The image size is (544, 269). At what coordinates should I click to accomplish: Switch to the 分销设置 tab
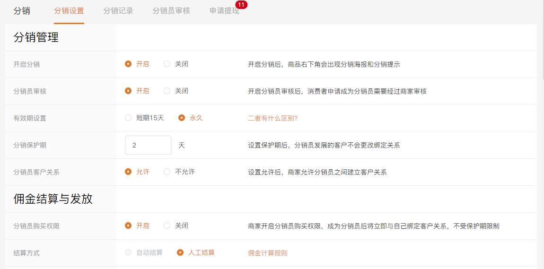(x=69, y=11)
